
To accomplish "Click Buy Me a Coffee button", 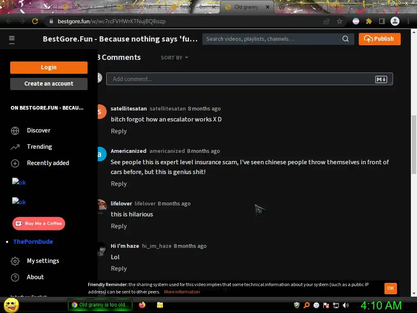I will point(39,223).
